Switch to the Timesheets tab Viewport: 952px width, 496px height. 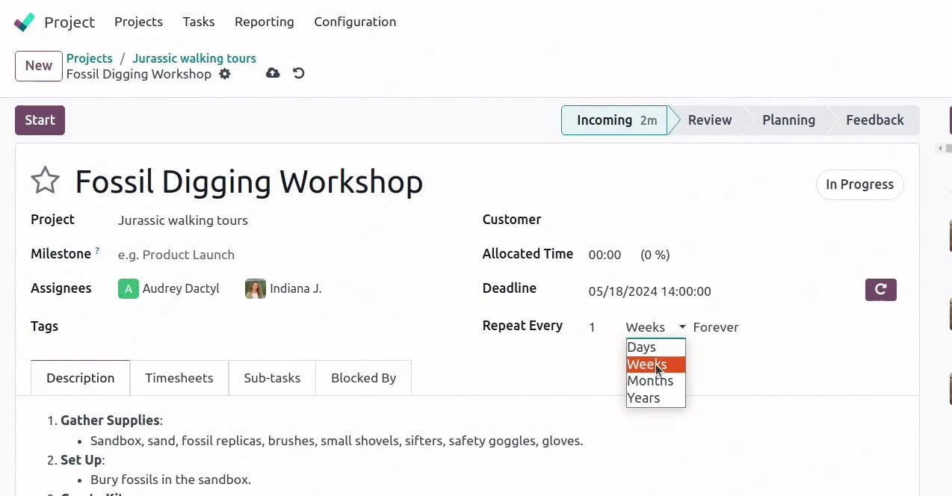coord(179,378)
